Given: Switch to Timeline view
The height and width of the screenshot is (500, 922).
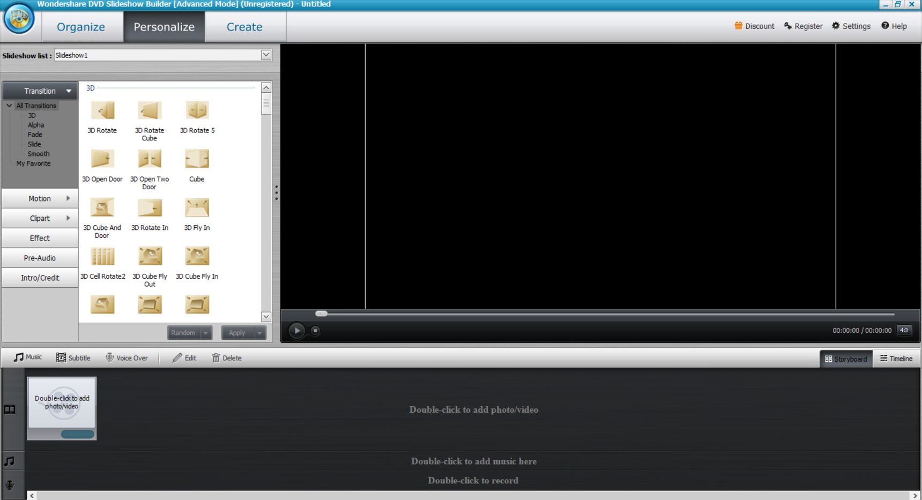Looking at the screenshot, I should pyautogui.click(x=896, y=359).
